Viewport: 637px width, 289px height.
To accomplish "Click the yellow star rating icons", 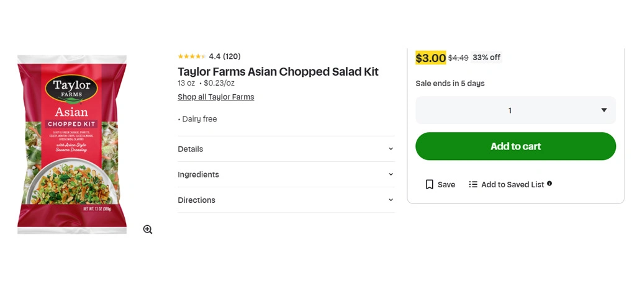I will (x=191, y=56).
